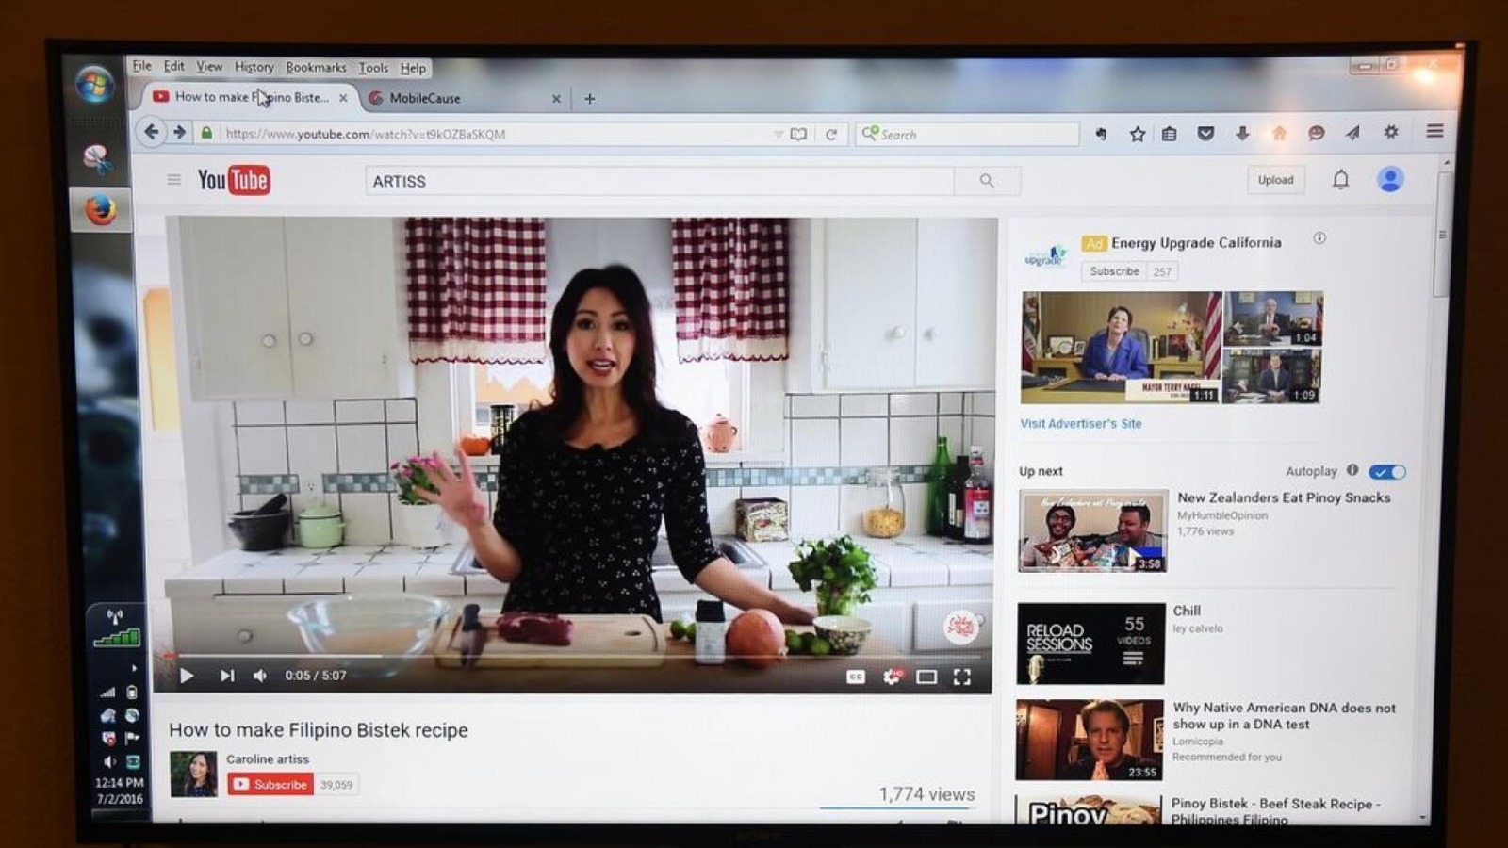The height and width of the screenshot is (848, 1508).
Task: Open Pinoy Bistek Beef Steak Recipe video
Action: coord(1275,810)
